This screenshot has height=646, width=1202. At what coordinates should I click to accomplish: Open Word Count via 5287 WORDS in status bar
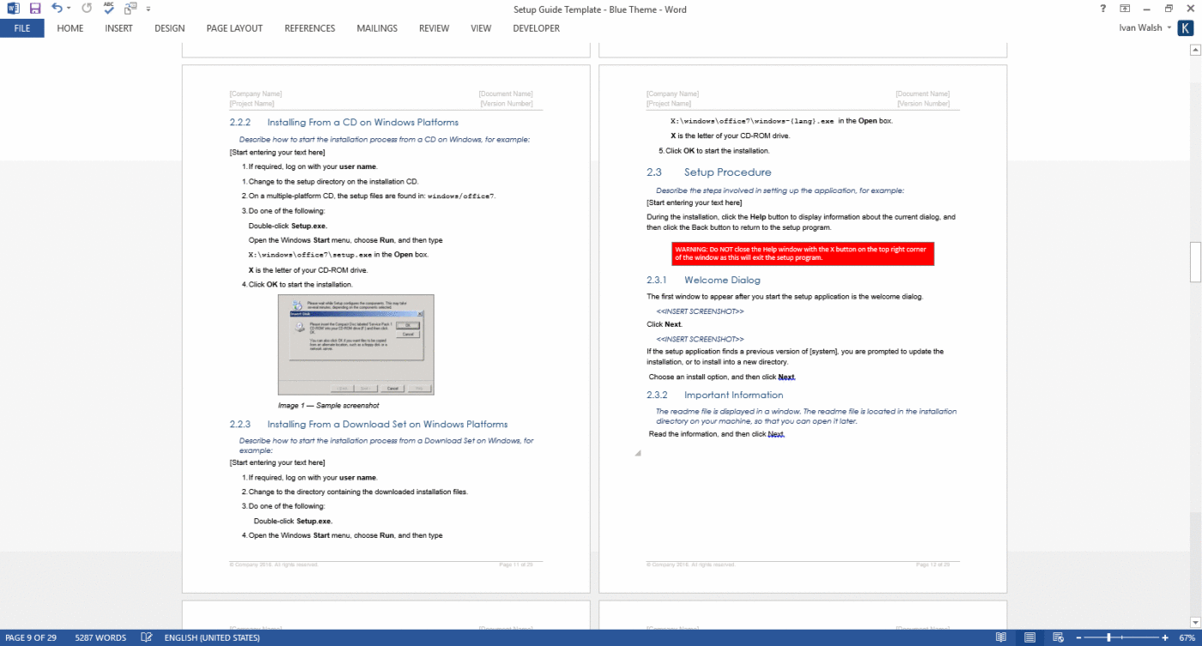click(x=100, y=637)
